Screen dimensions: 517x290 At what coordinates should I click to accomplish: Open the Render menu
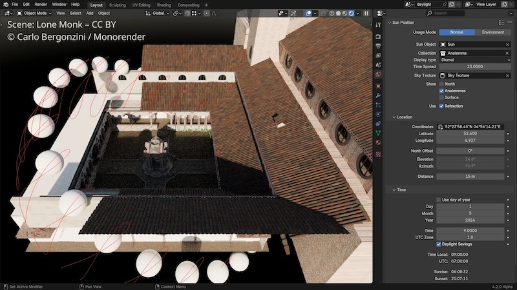click(41, 5)
